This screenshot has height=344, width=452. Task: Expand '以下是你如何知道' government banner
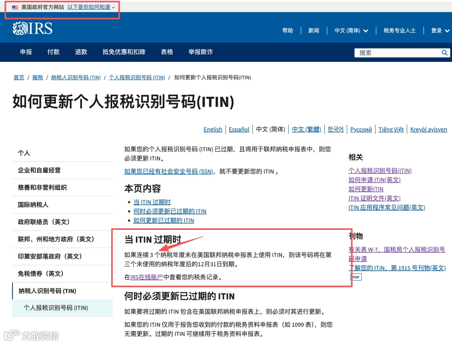coord(91,7)
